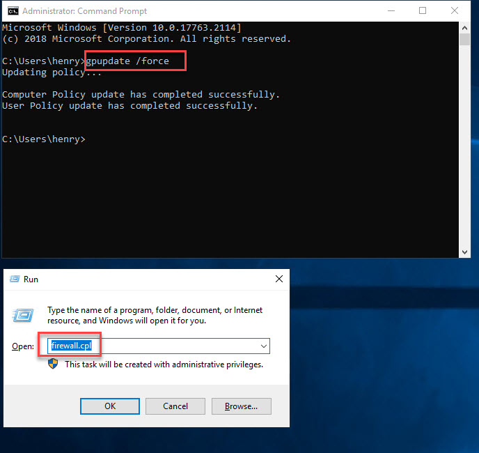Click the administrative privileges shield icon

click(54, 364)
